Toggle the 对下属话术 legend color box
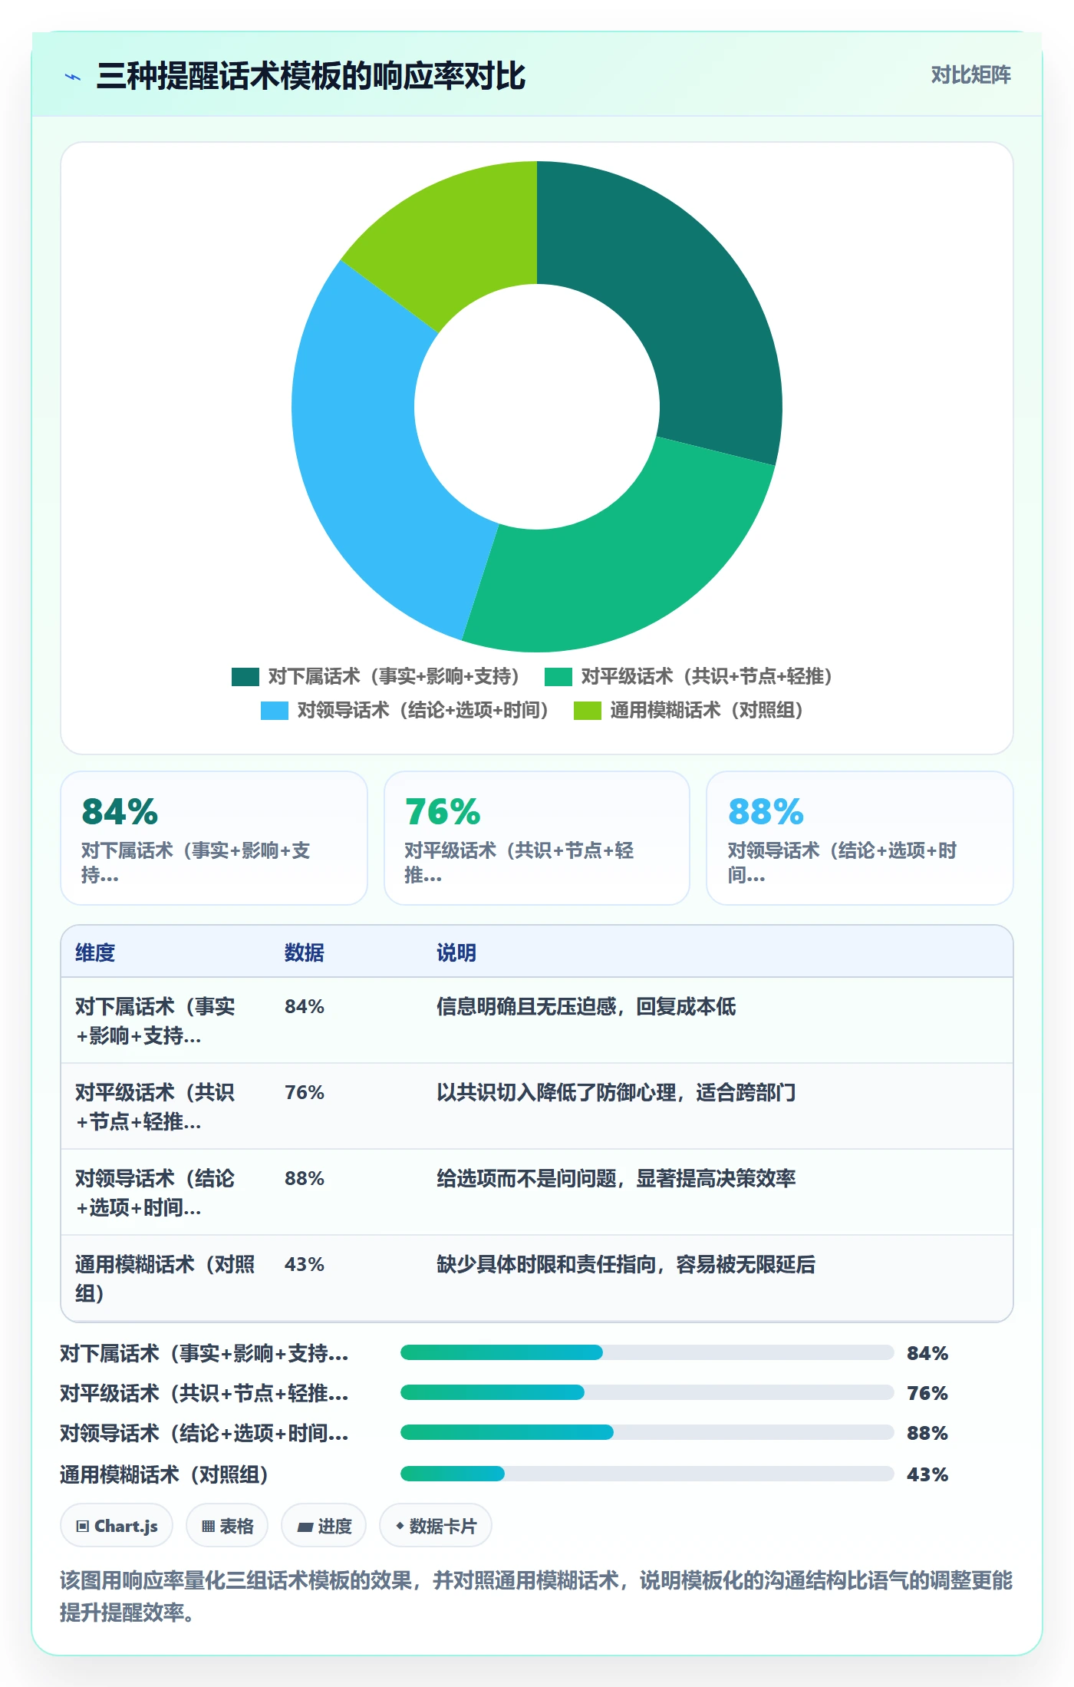The width and height of the screenshot is (1074, 1687). 245,676
